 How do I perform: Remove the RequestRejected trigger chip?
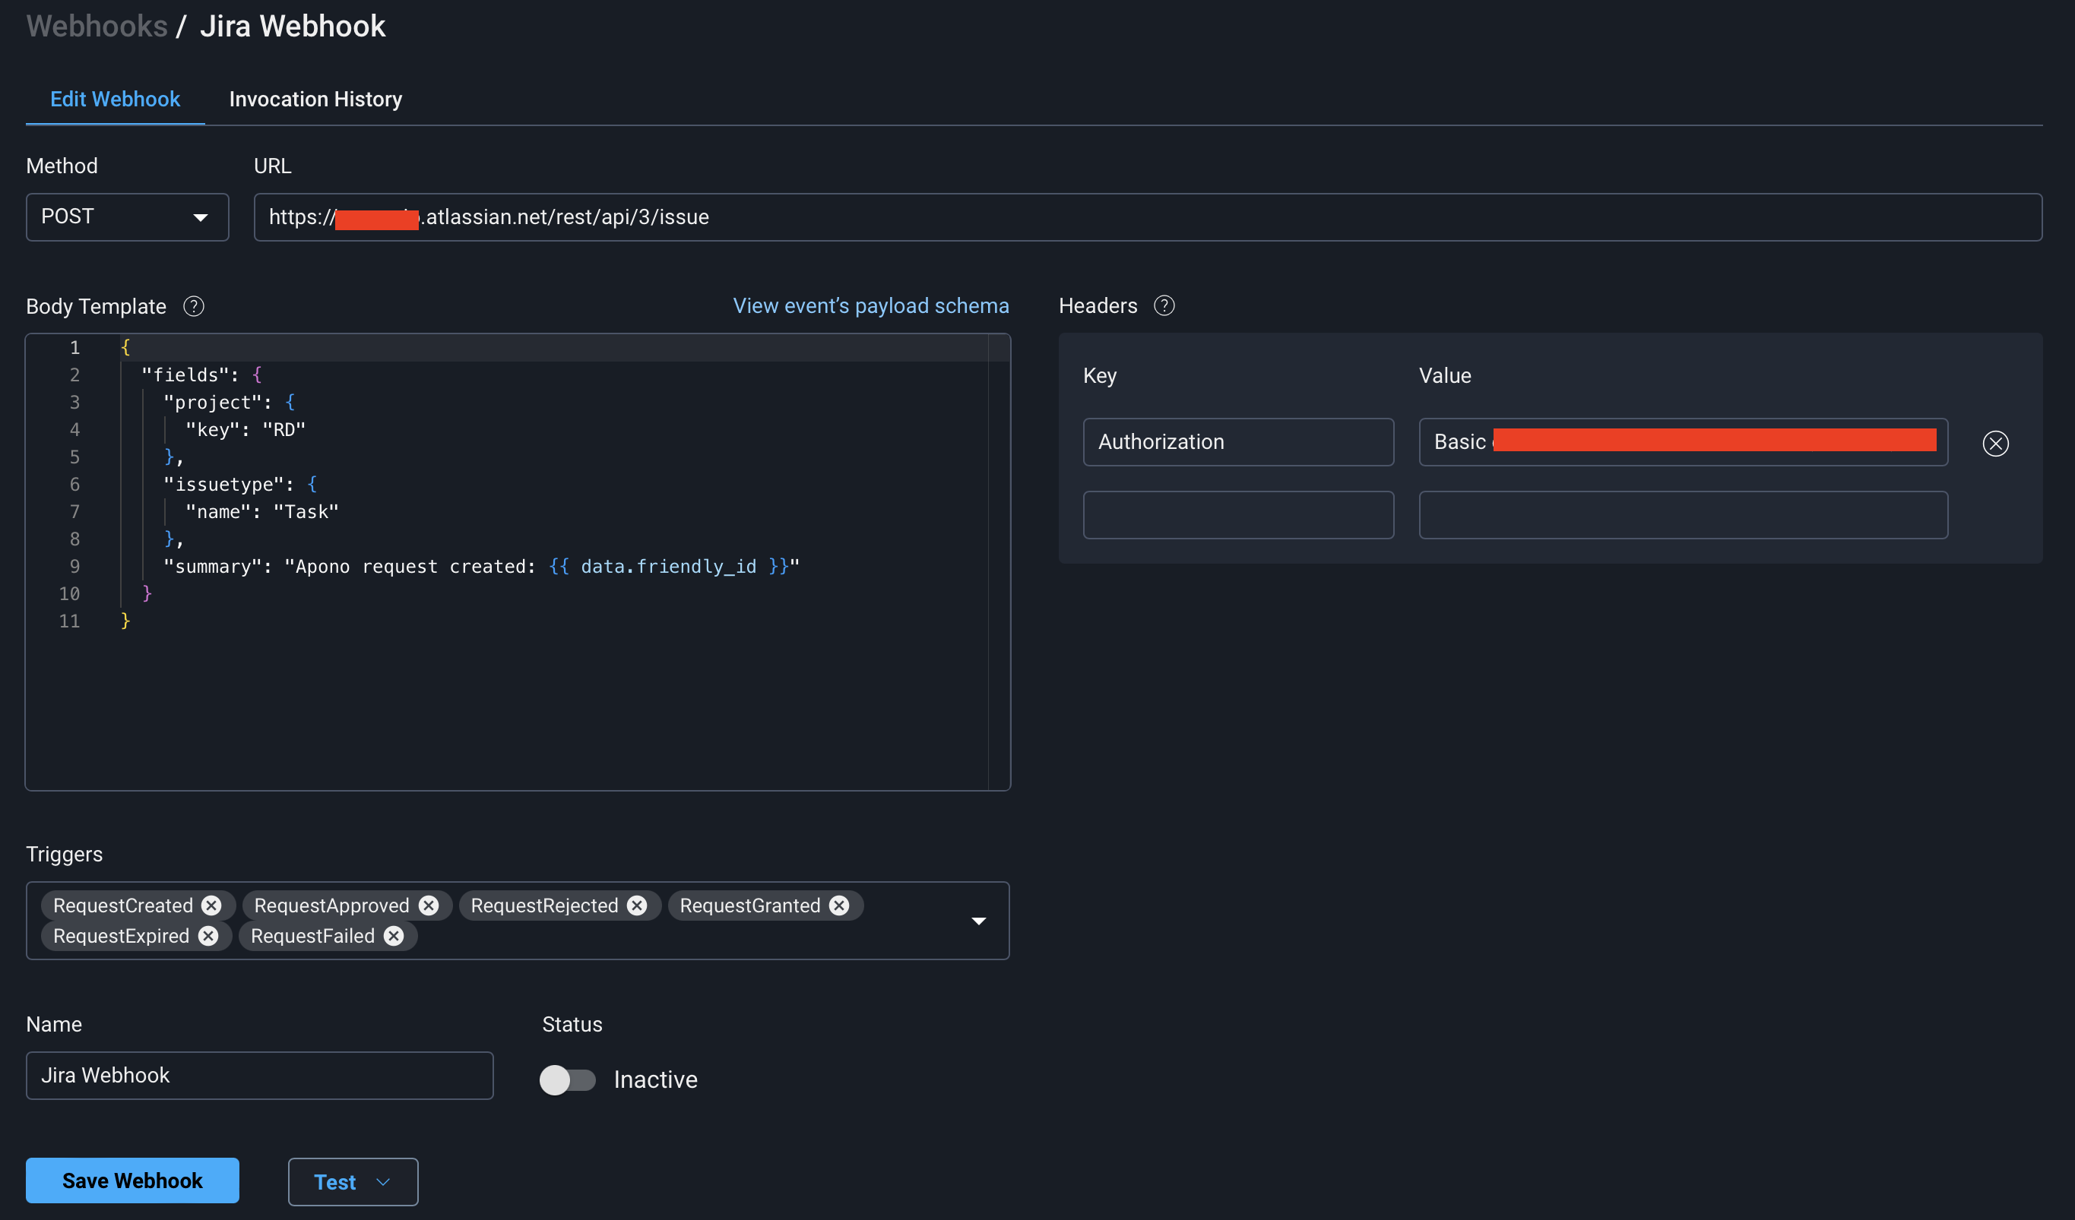[x=636, y=906]
